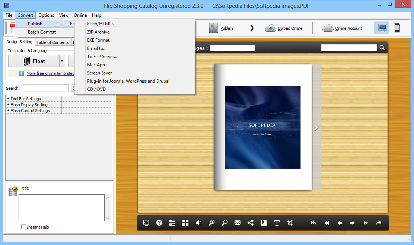Start auto flip play icon
The width and height of the screenshot is (414, 245).
click(264, 223)
